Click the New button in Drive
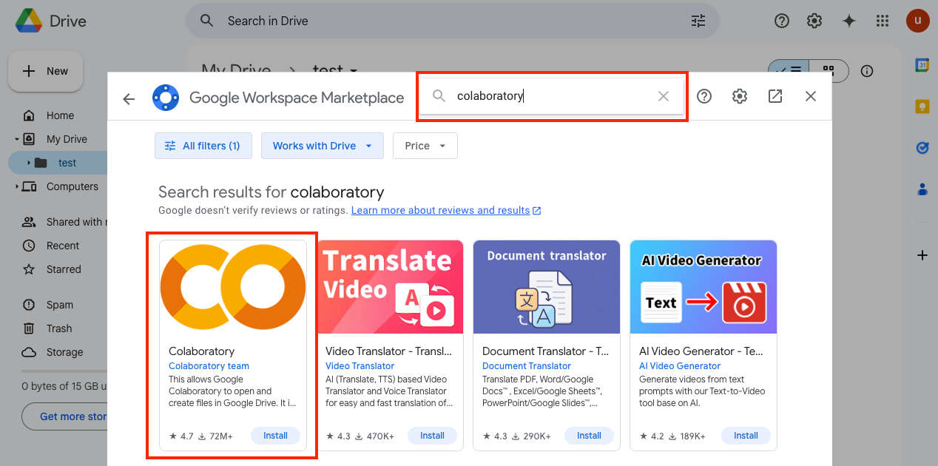Screen dimensions: 938x466 45,71
